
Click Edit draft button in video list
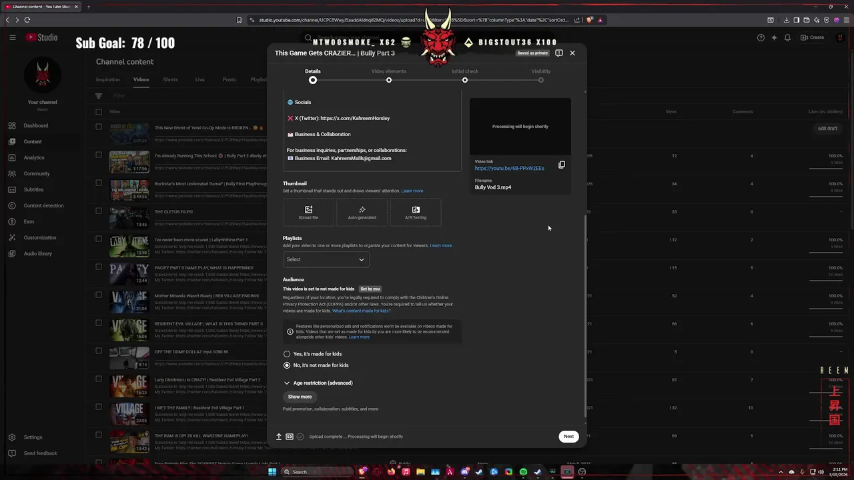[x=827, y=129]
